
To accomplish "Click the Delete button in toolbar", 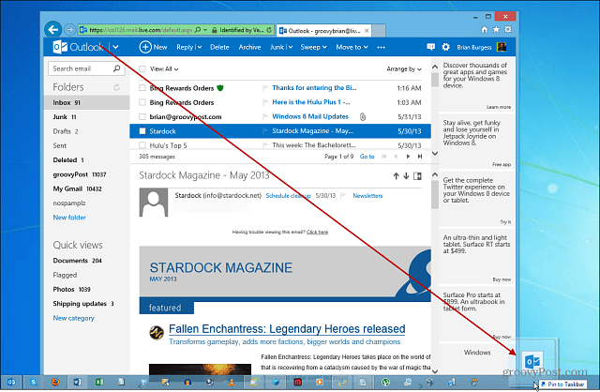I will (219, 47).
